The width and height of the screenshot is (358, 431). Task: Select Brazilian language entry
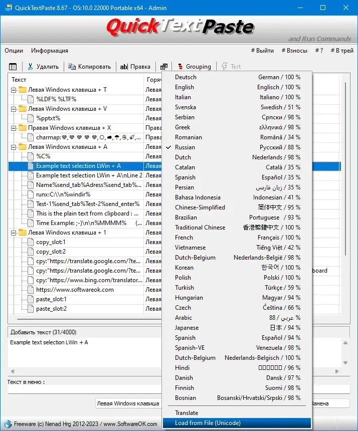pyautogui.click(x=237, y=218)
